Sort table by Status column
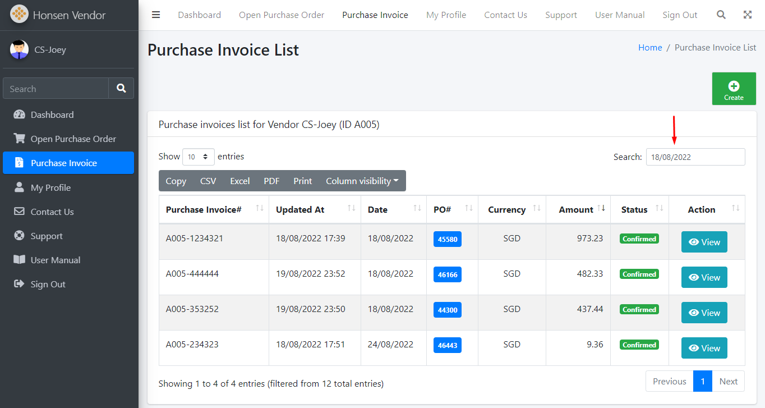 [659, 209]
